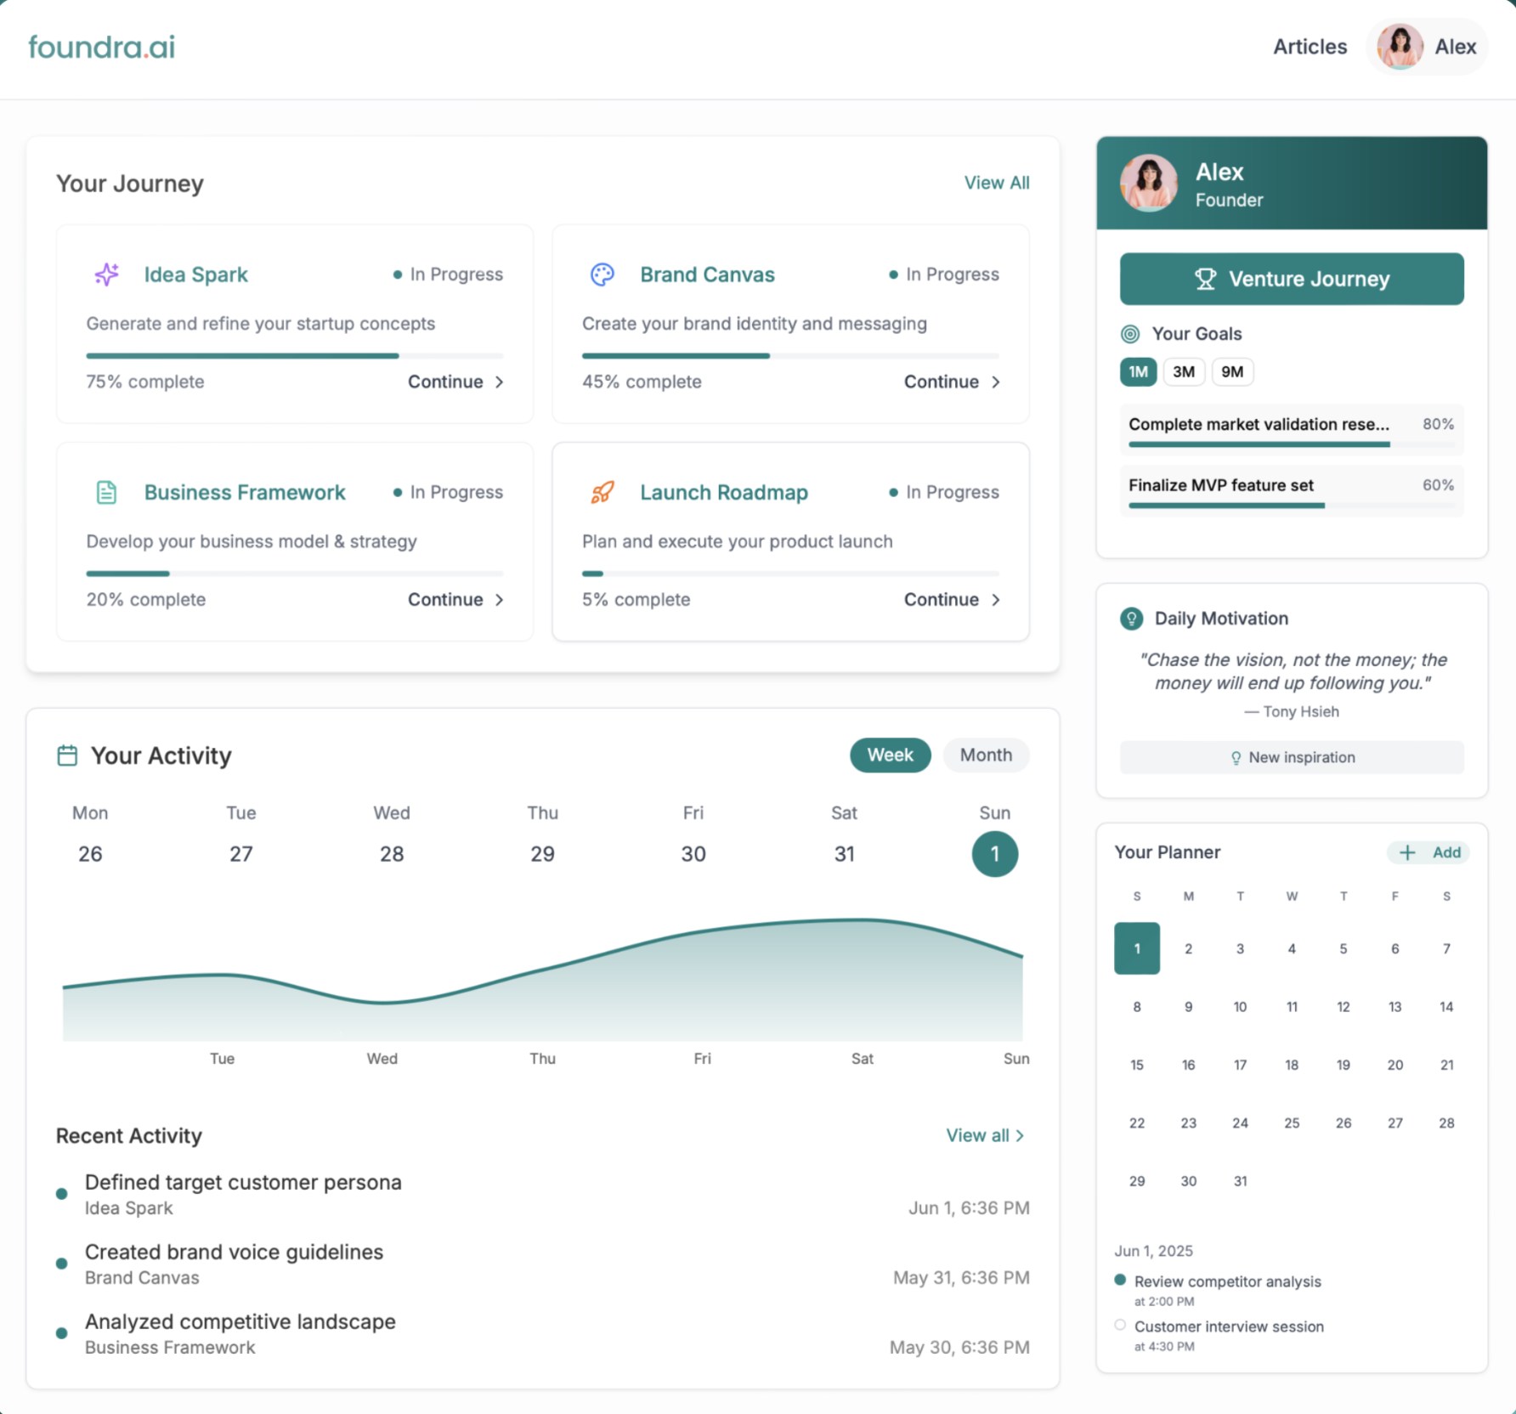
Task: Select Wednesday 28 in the activity week
Action: point(392,854)
